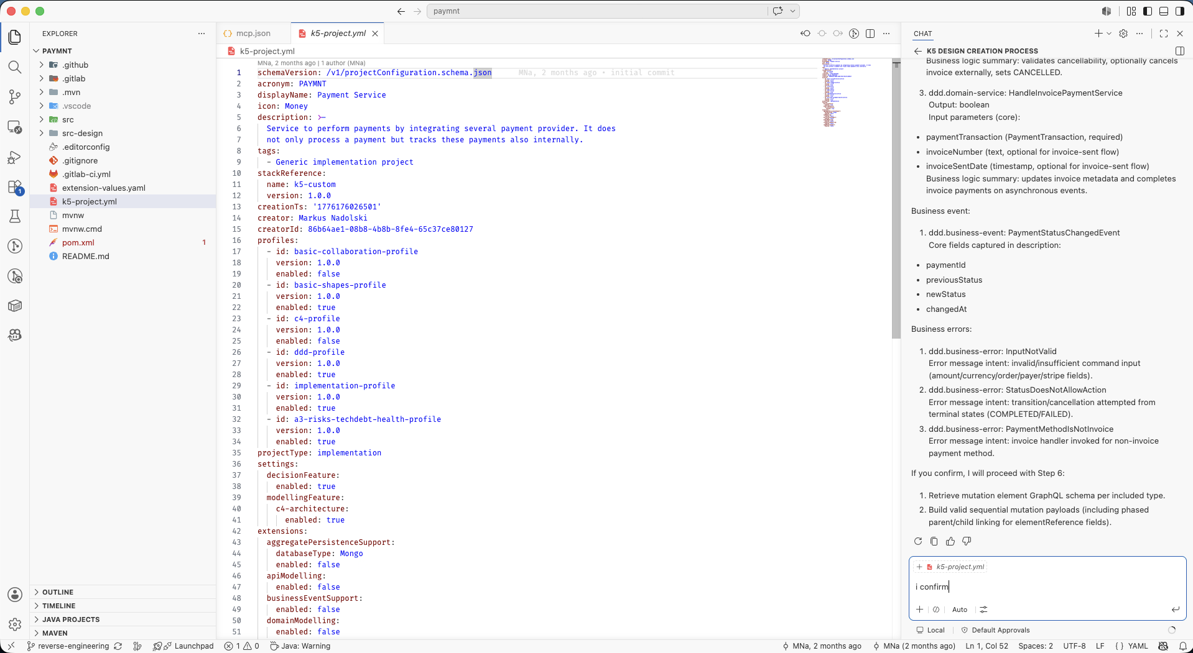Viewport: 1193px width, 653px height.
Task: Open the Accounts menu in activity bar
Action: [x=15, y=595]
